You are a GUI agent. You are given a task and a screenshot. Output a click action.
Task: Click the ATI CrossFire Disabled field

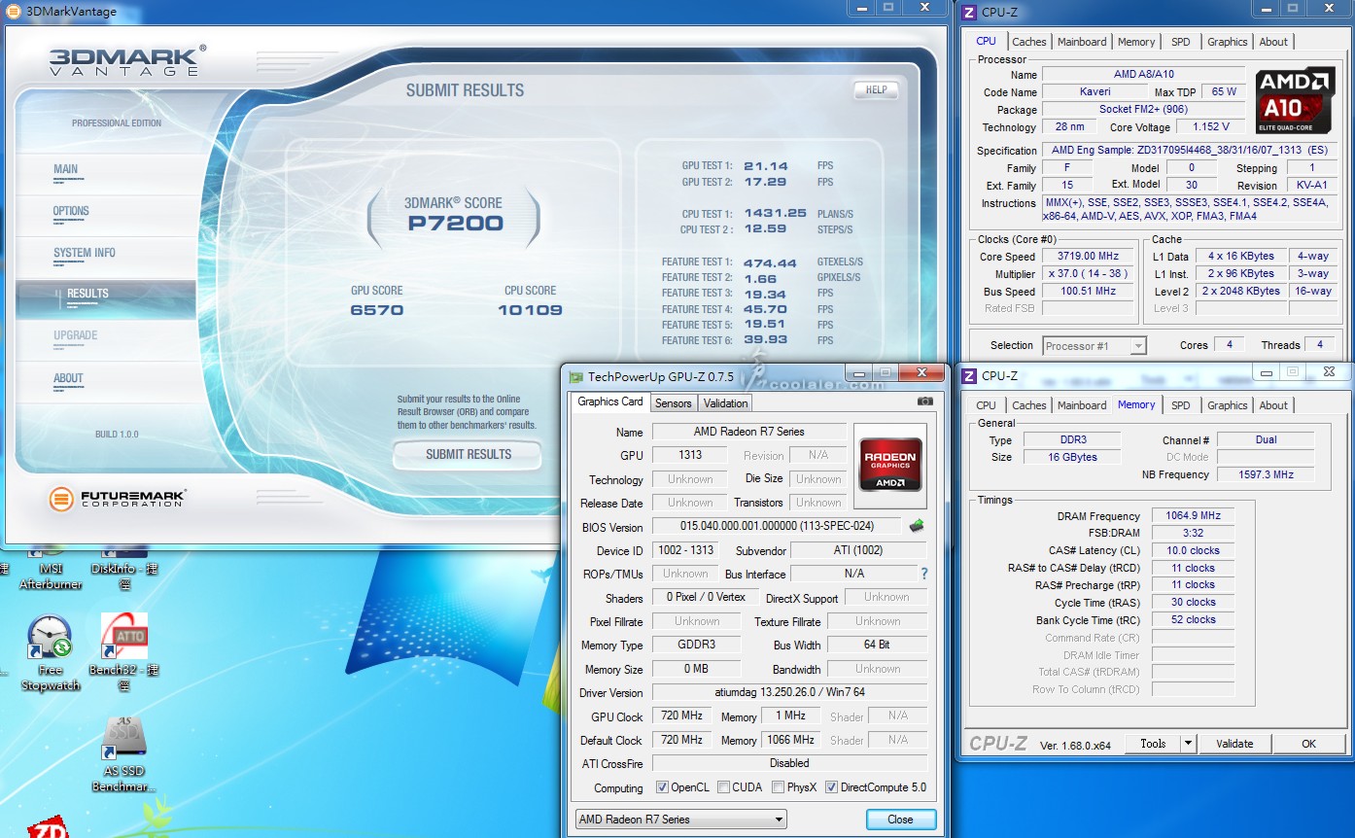789,763
